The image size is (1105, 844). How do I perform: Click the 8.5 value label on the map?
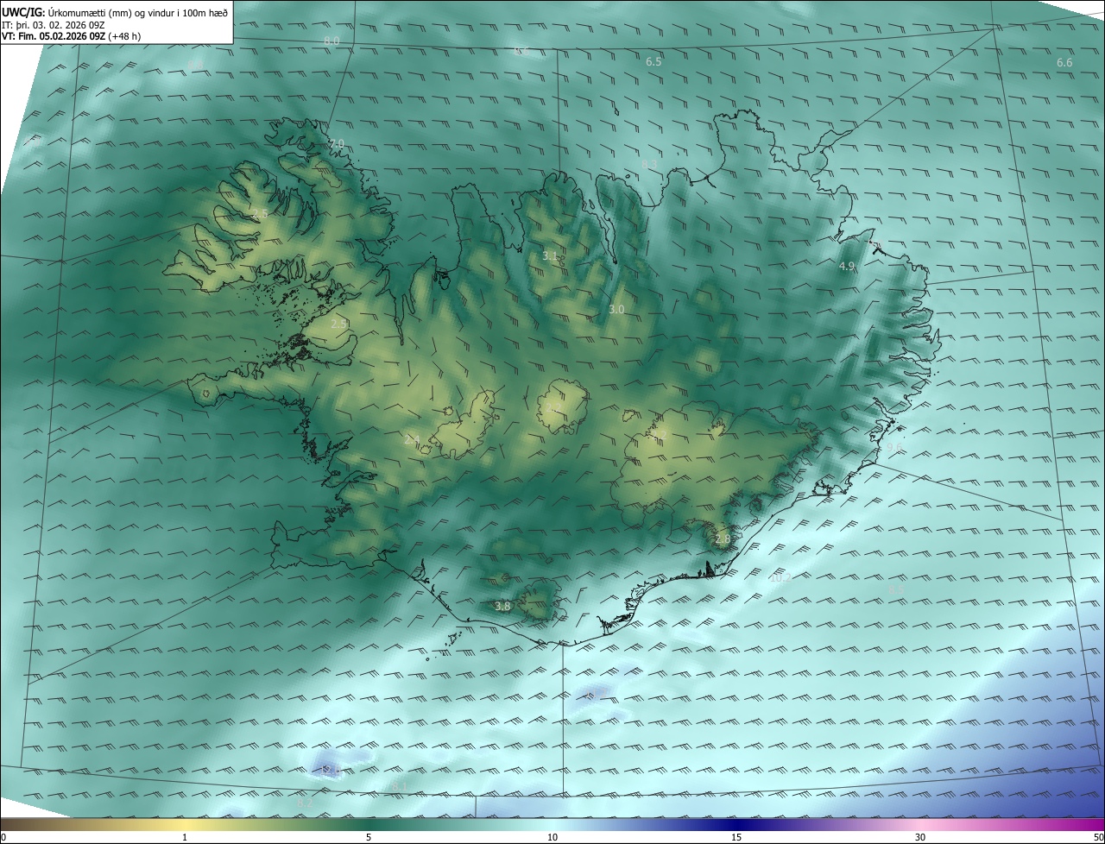[896, 589]
